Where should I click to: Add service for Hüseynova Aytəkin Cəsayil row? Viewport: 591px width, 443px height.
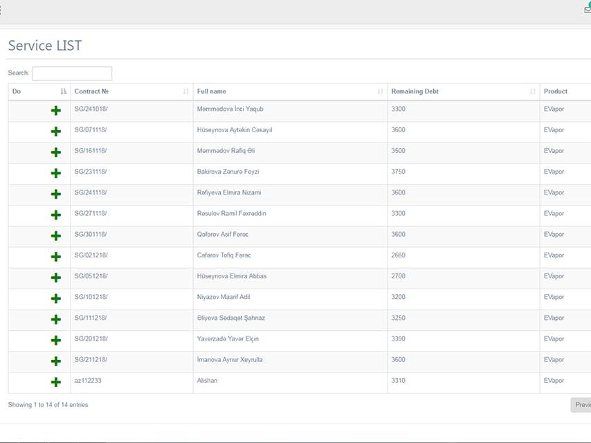[56, 131]
